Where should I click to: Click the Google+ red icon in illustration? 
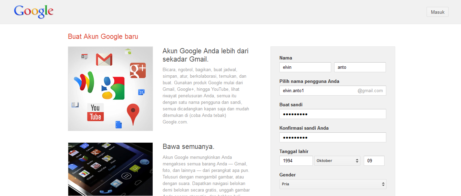[x=138, y=70]
